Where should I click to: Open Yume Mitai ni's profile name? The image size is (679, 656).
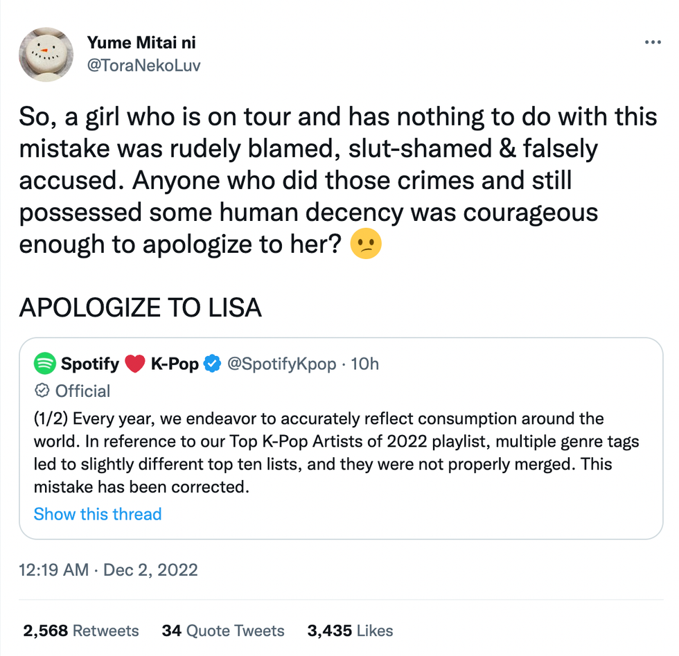[141, 42]
